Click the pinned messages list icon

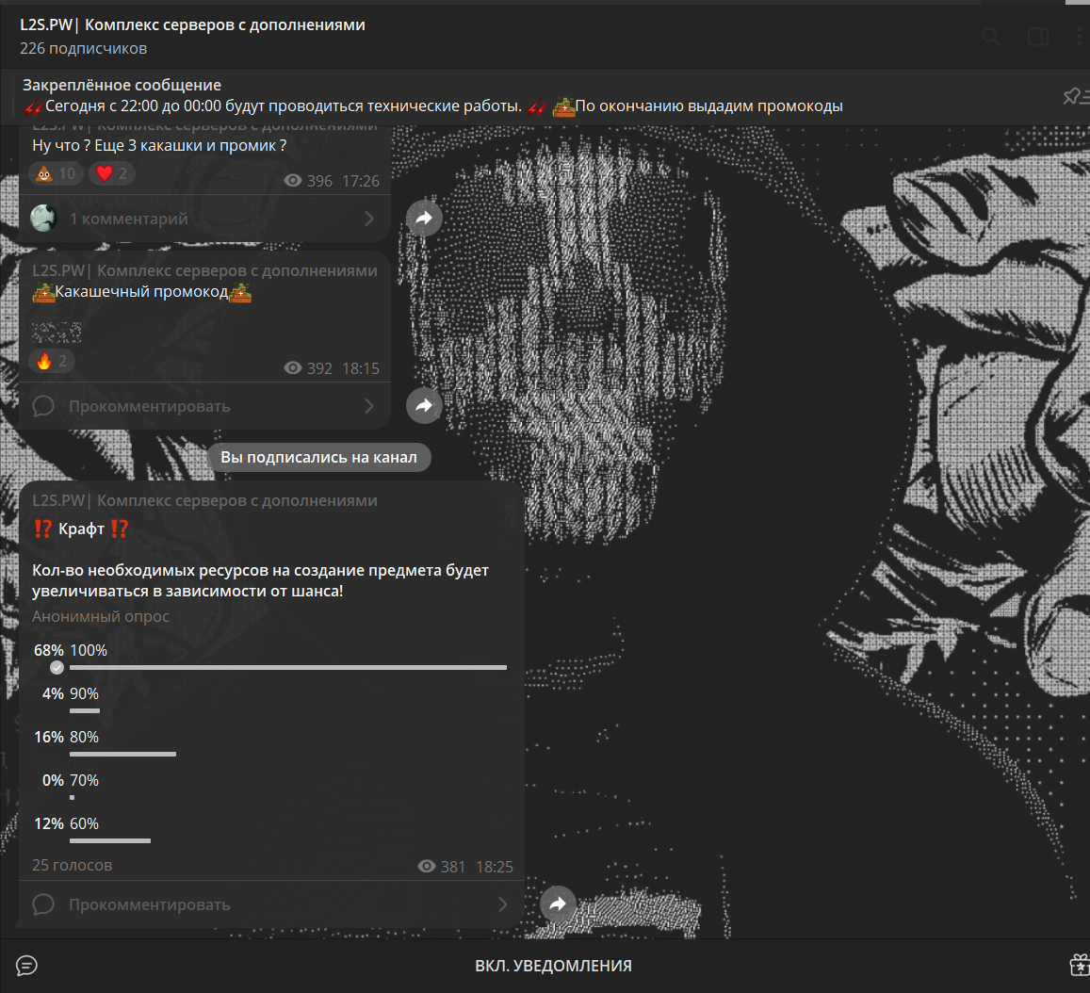click(x=1073, y=96)
